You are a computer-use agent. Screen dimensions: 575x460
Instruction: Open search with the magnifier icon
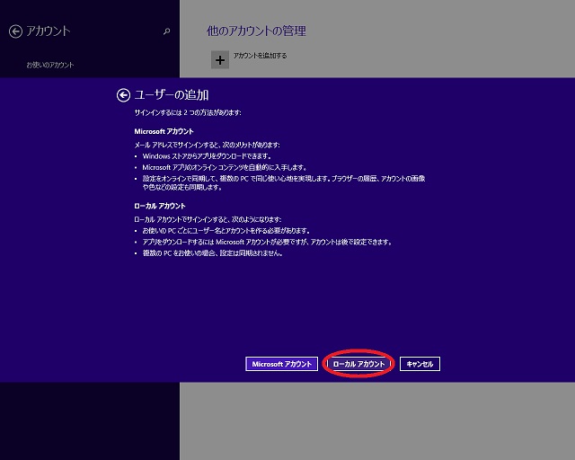point(166,31)
